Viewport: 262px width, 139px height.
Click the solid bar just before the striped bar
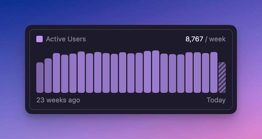(214, 72)
